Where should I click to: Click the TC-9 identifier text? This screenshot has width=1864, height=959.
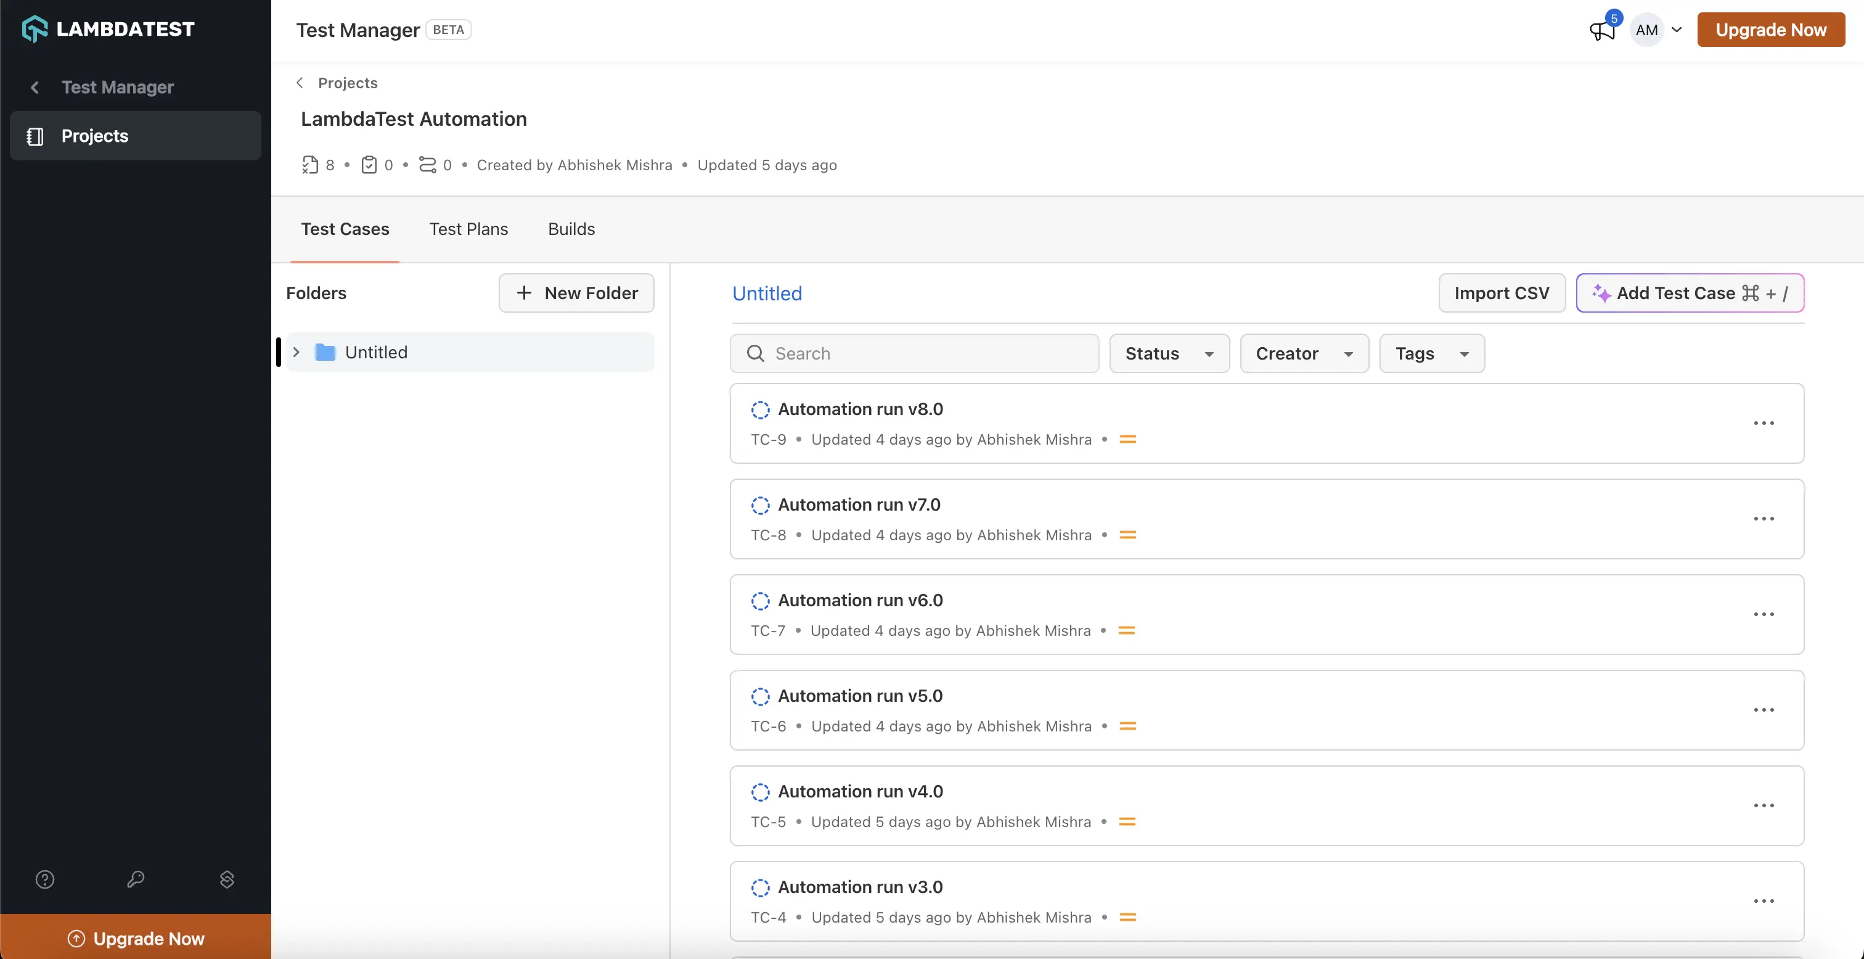(x=769, y=439)
